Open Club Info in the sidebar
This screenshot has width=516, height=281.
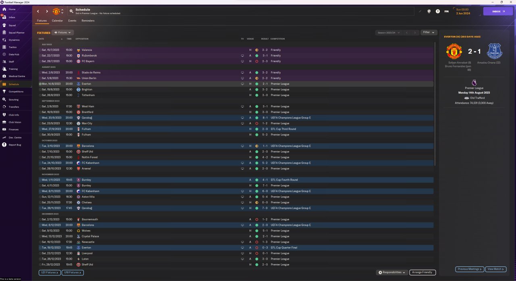pos(4,115)
